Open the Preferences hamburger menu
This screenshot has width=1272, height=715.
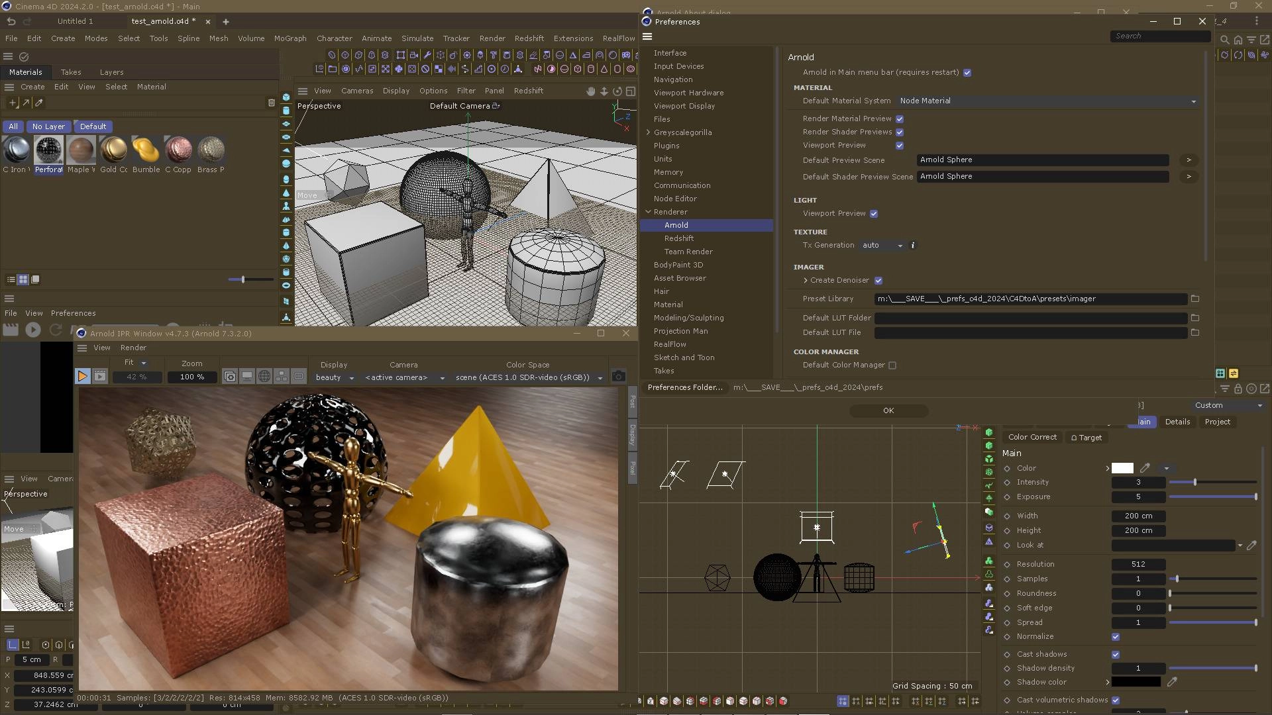click(x=647, y=36)
